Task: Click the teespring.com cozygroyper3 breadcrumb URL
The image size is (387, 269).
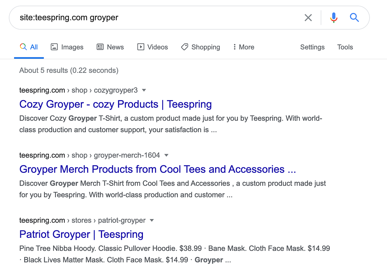Action: pyautogui.click(x=79, y=90)
